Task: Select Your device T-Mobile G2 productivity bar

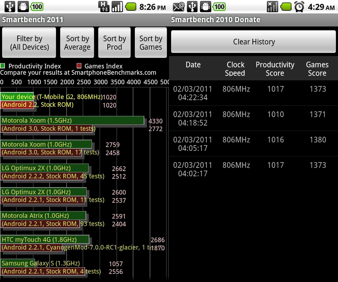Action: point(17,97)
